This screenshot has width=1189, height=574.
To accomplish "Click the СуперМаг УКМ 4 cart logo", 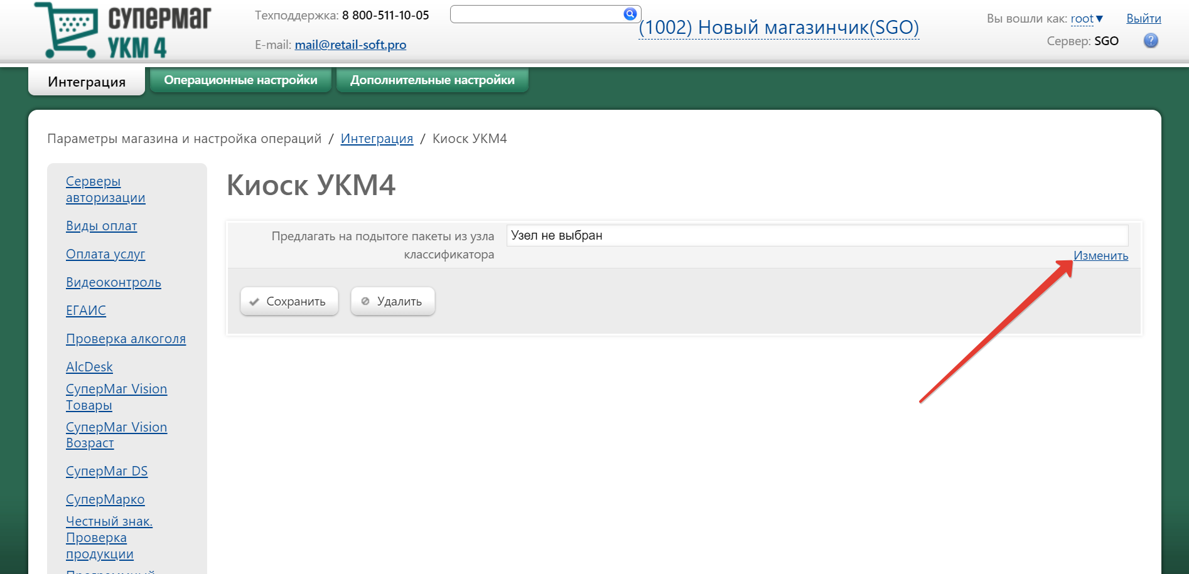I will point(123,30).
